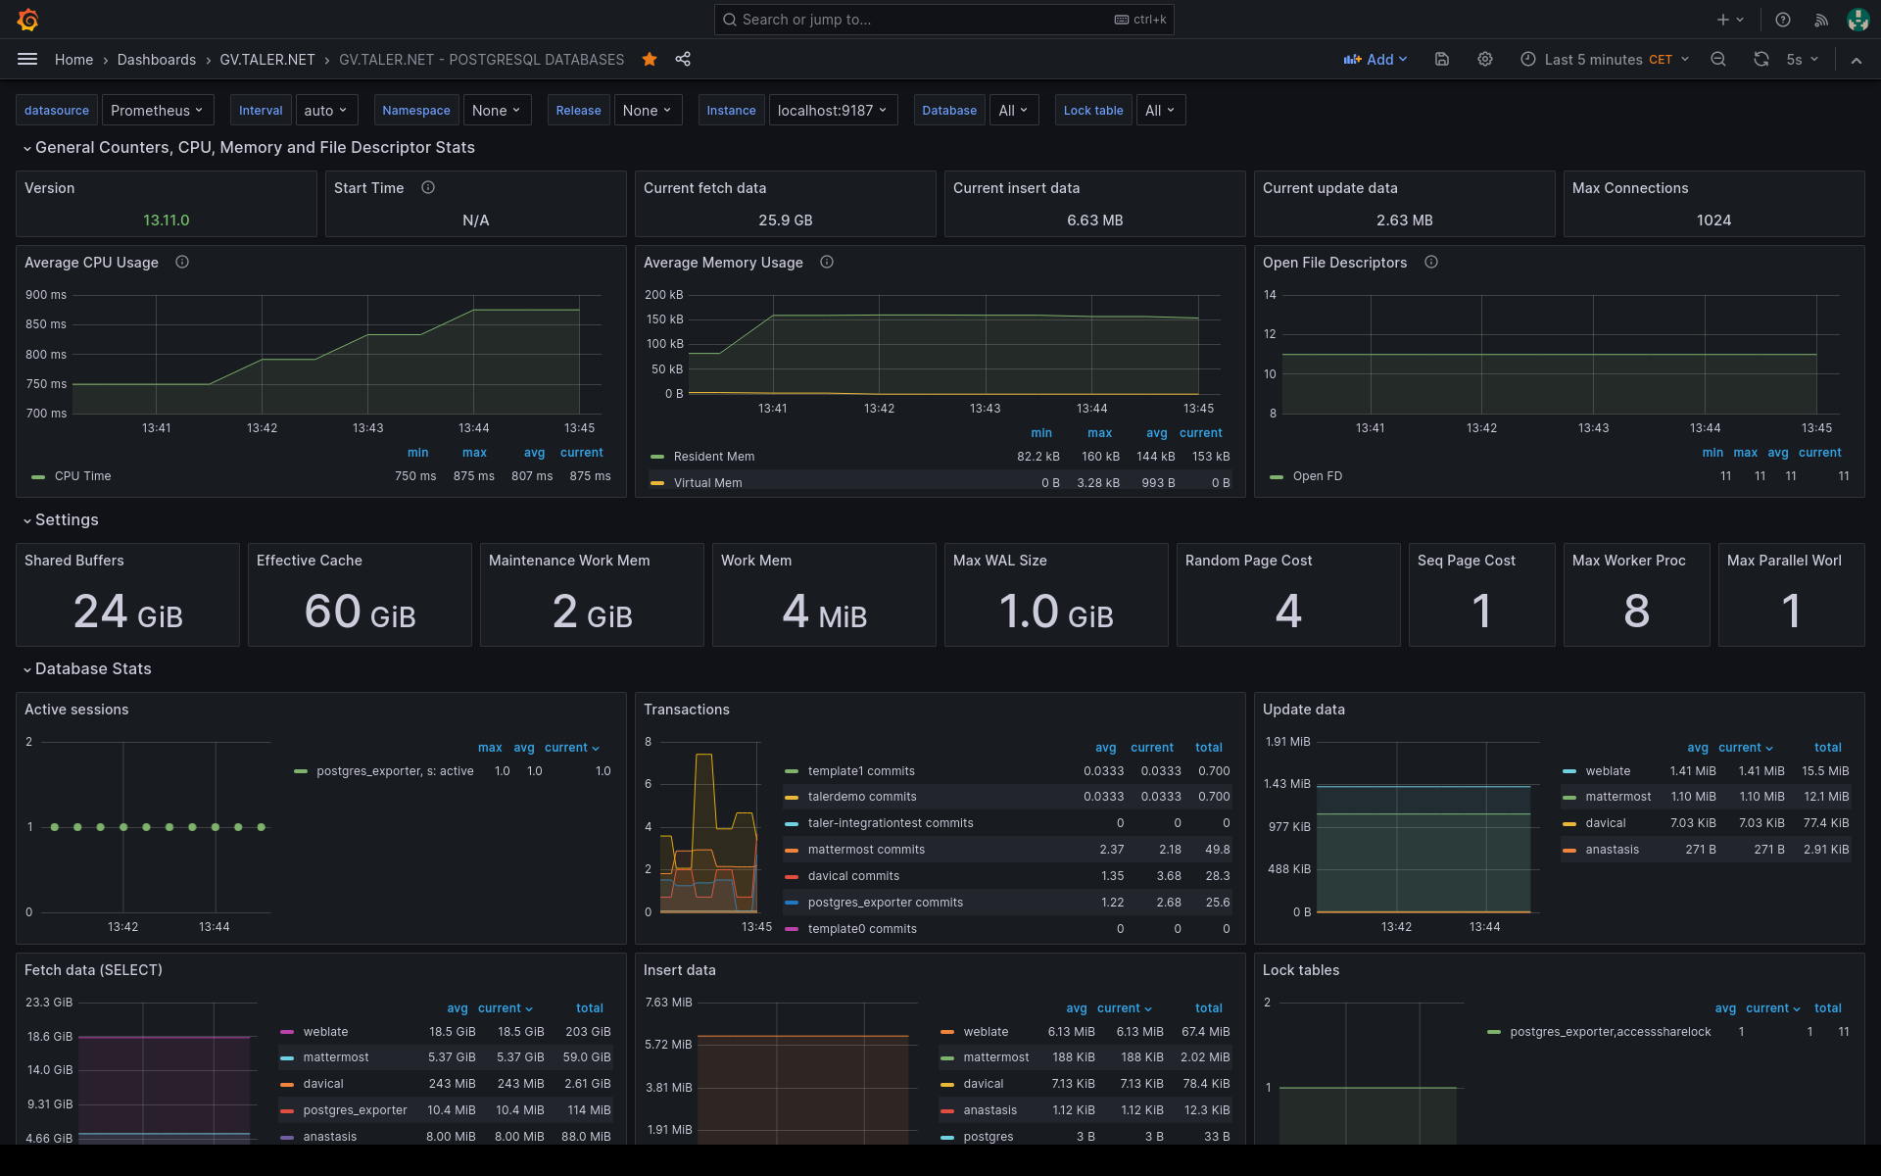
Task: Open the Max Connections panel title menu
Action: [x=1630, y=188]
